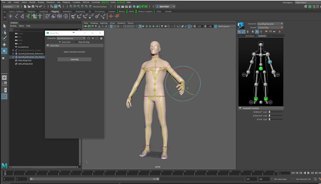Activate the Move tool in toolbox
Viewport: 321px width, 184px height.
[x=4, y=44]
